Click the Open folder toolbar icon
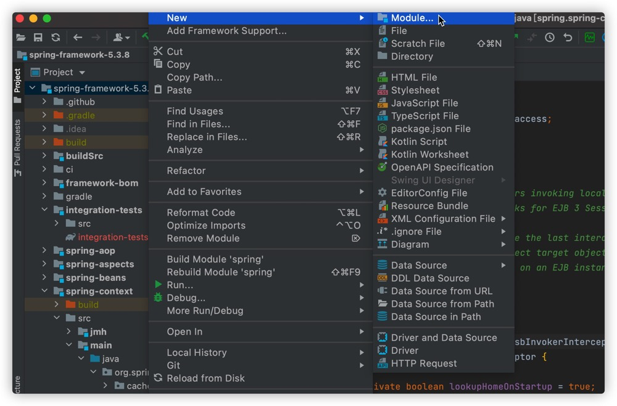Screen dimensions: 617x406 click(x=21, y=38)
